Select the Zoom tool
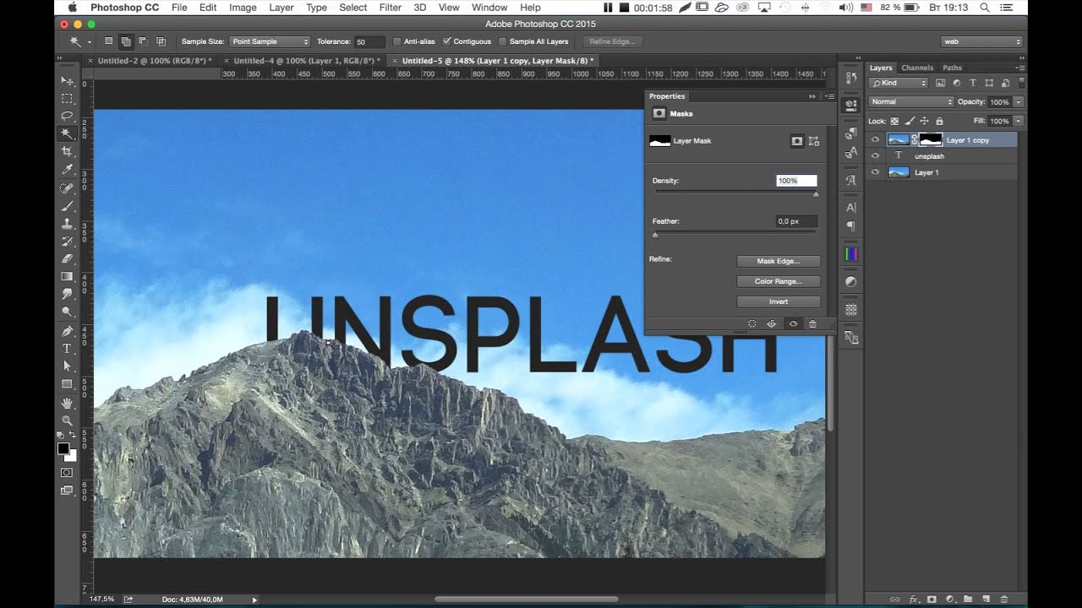Screen dimensions: 1082x608 (x=67, y=421)
